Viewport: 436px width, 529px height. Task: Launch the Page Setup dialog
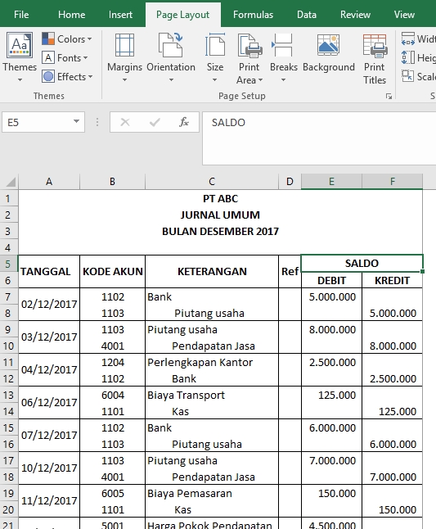tap(389, 97)
